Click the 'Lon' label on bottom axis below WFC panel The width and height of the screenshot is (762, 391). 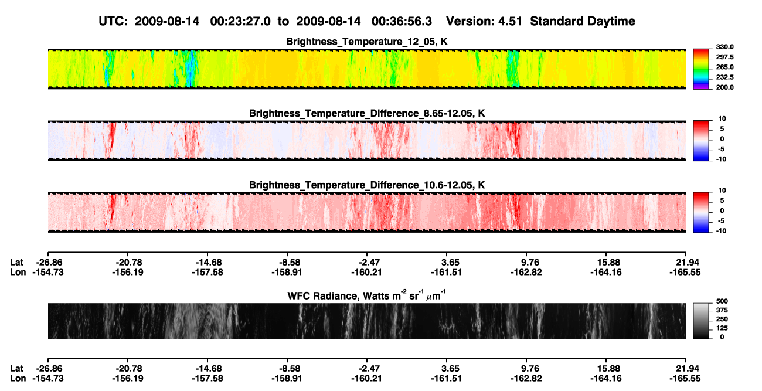tap(18, 378)
